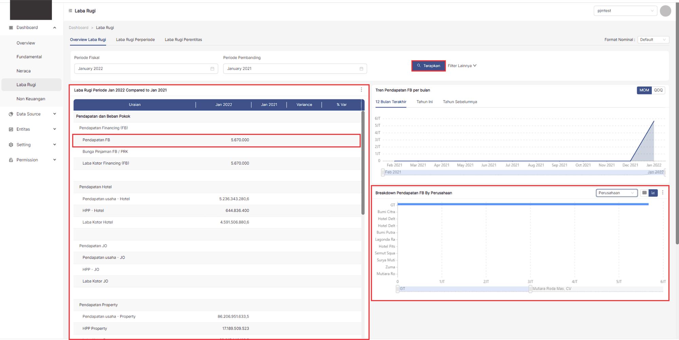Screen dimensions: 679x340
Task: Open calendar icon in Periode Pembanding field
Action: pyautogui.click(x=361, y=69)
